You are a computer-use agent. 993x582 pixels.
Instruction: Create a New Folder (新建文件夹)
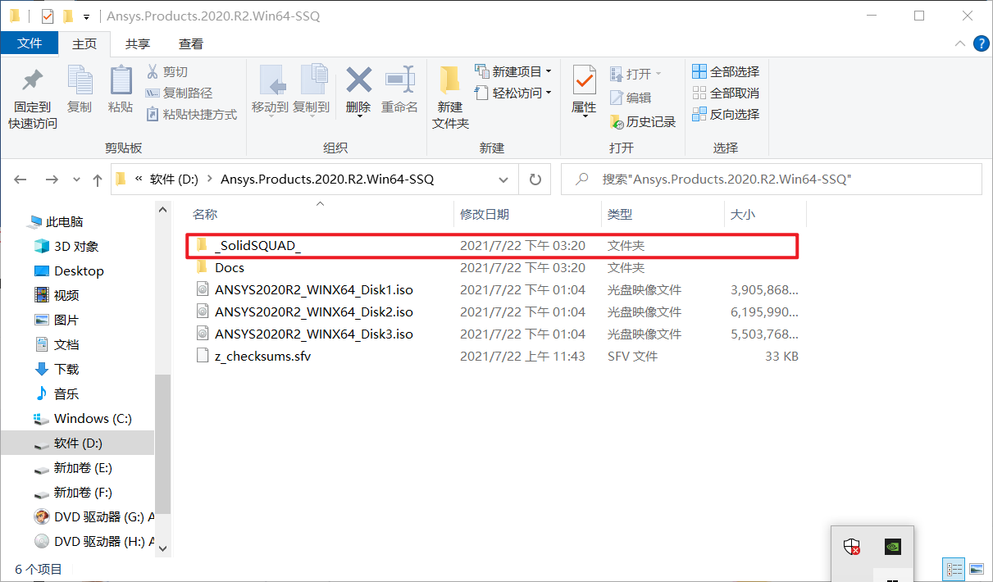point(450,98)
